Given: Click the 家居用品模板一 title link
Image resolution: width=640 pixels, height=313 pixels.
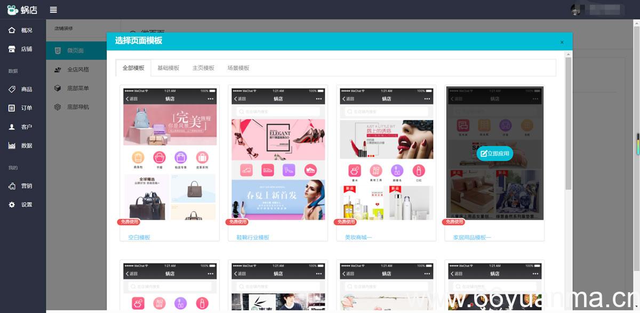Looking at the screenshot, I should click(472, 237).
